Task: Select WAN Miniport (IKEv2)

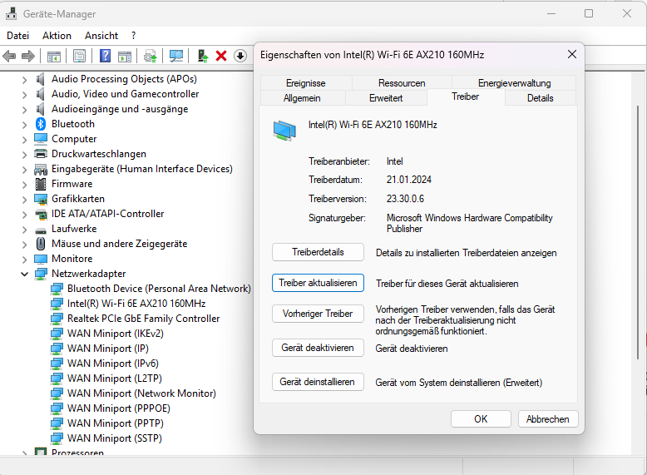Action: 116,334
